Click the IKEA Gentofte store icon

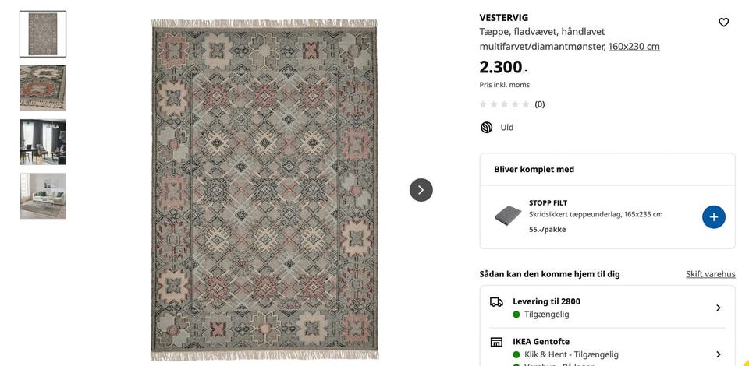pyautogui.click(x=496, y=342)
